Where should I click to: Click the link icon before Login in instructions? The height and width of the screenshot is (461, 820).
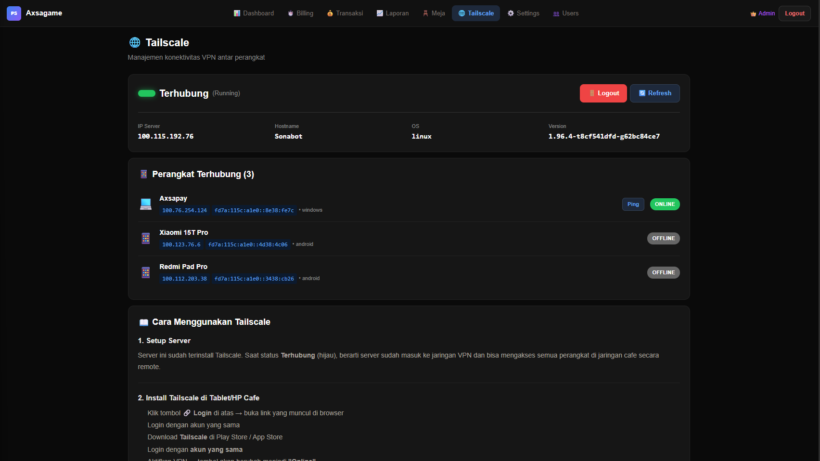187,413
